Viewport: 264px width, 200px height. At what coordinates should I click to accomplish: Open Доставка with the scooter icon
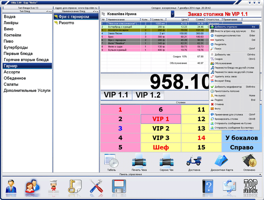coord(194,163)
